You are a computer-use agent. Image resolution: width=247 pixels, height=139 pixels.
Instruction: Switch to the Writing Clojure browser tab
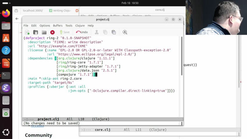tap(60, 10)
